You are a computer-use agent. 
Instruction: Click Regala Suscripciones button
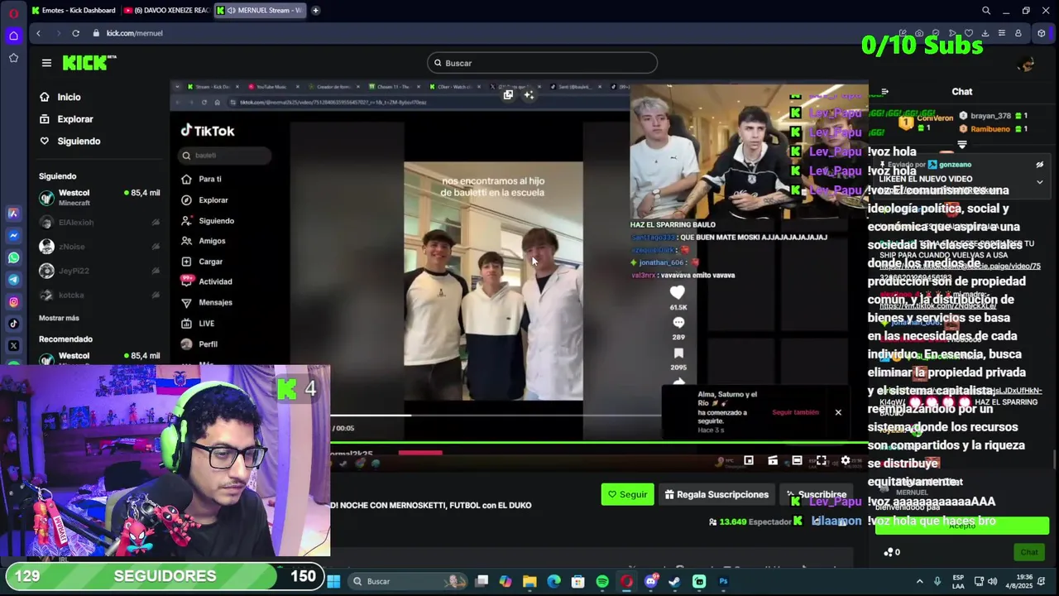coord(716,494)
